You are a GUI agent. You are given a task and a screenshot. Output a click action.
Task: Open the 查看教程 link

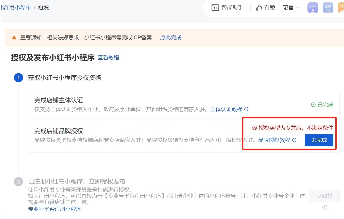tap(108, 58)
